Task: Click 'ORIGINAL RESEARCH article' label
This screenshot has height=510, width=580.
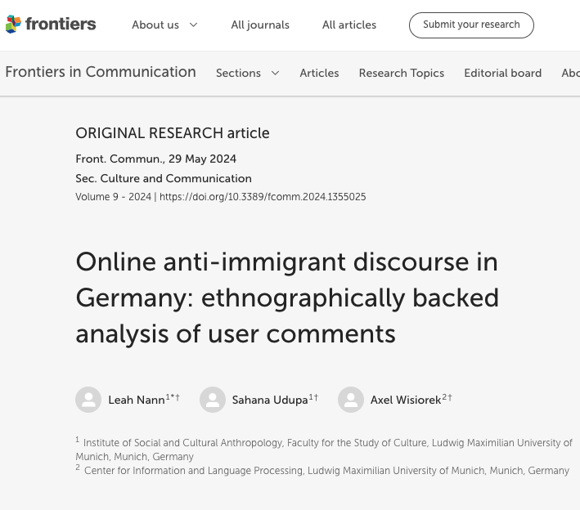Action: (x=173, y=133)
